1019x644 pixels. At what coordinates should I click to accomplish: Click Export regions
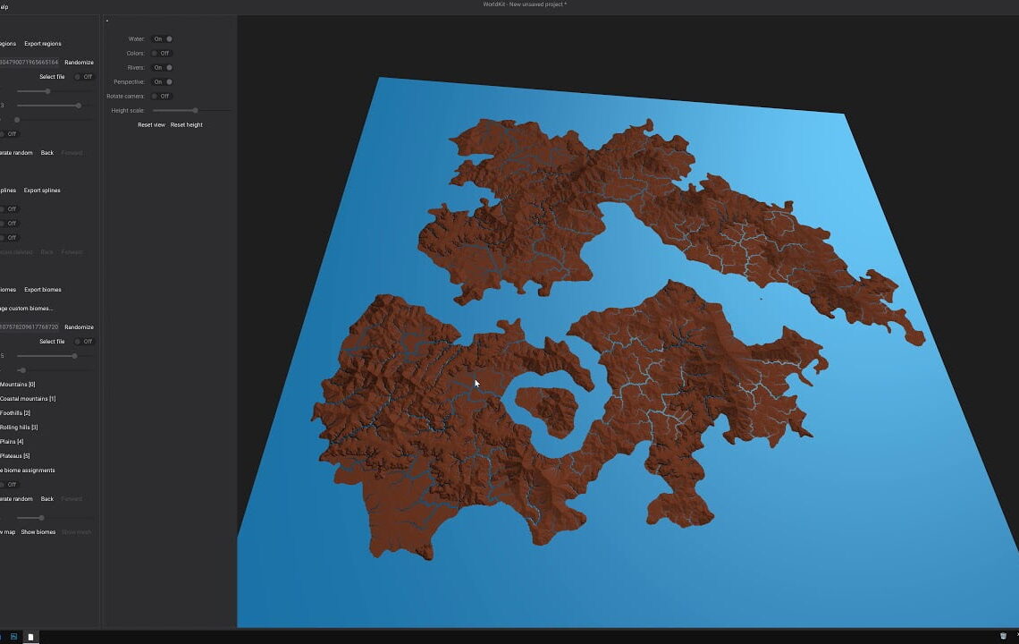point(43,43)
